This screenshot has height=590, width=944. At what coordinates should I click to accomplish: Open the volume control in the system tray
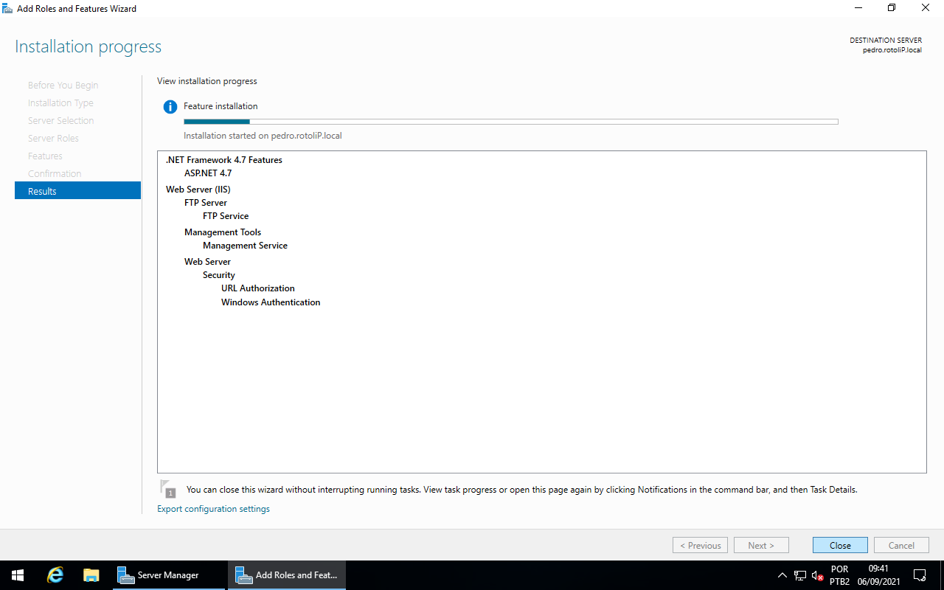[816, 575]
